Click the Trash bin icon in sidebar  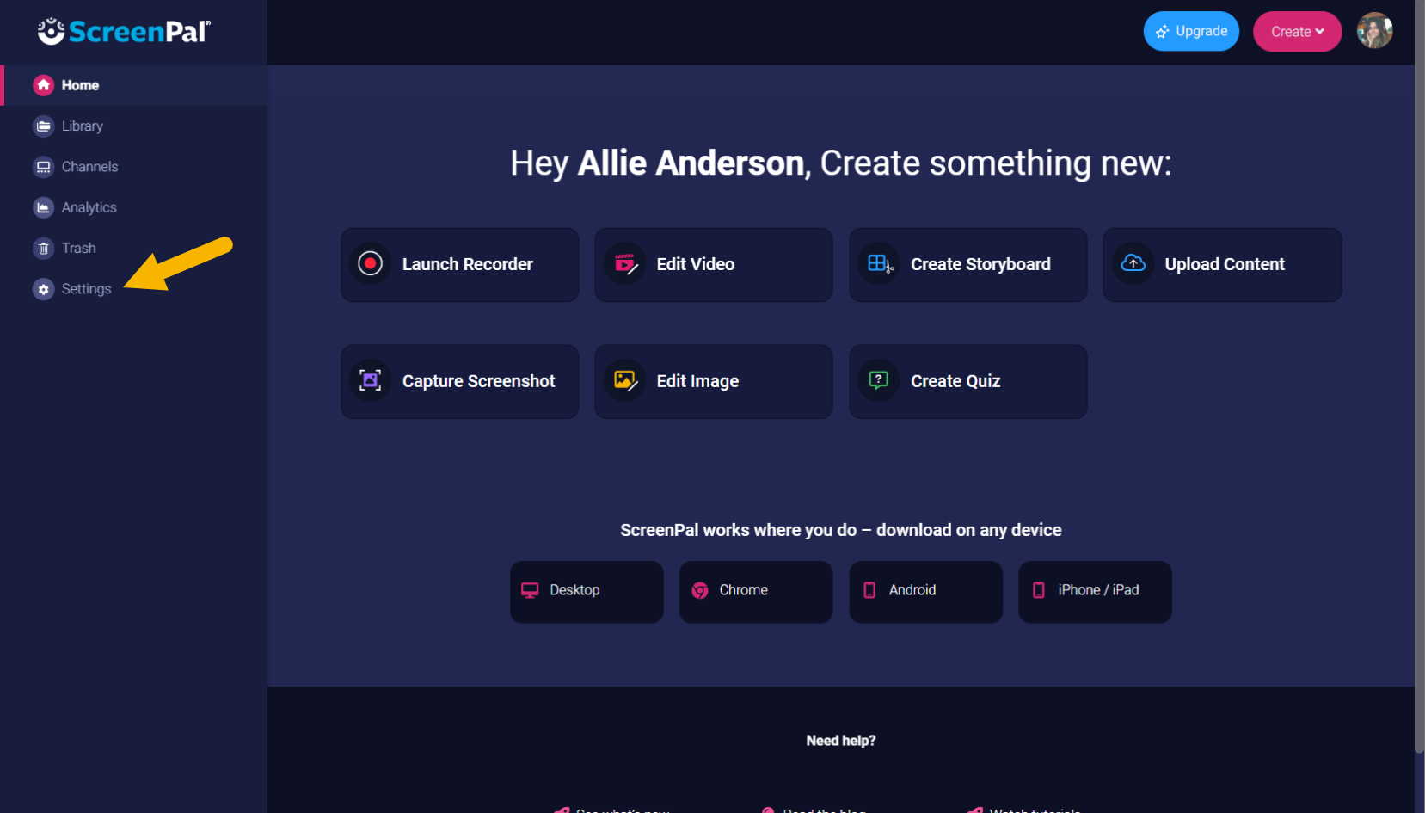(43, 249)
